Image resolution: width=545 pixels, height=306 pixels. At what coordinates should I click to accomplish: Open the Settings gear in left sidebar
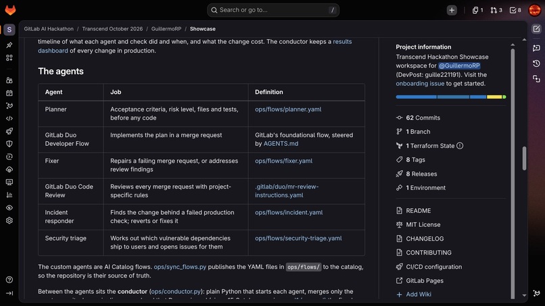click(x=9, y=221)
